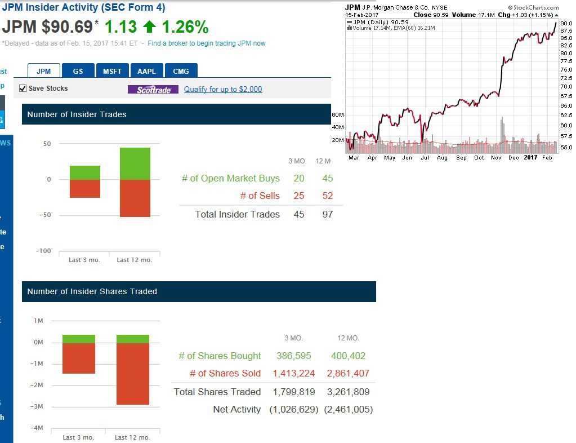The height and width of the screenshot is (443, 576).
Task: Click the Scottrade logo banner
Action: (x=153, y=90)
